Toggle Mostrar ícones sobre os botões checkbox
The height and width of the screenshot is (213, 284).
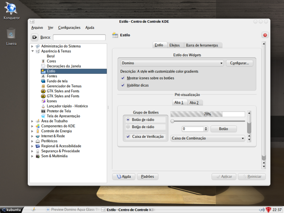[x=123, y=78]
